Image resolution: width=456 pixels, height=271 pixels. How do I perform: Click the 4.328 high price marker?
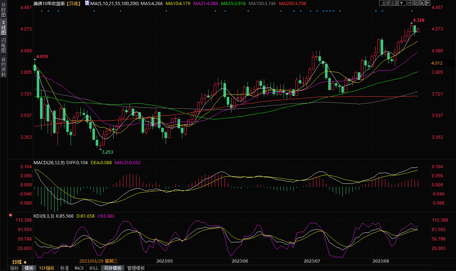coord(419,20)
